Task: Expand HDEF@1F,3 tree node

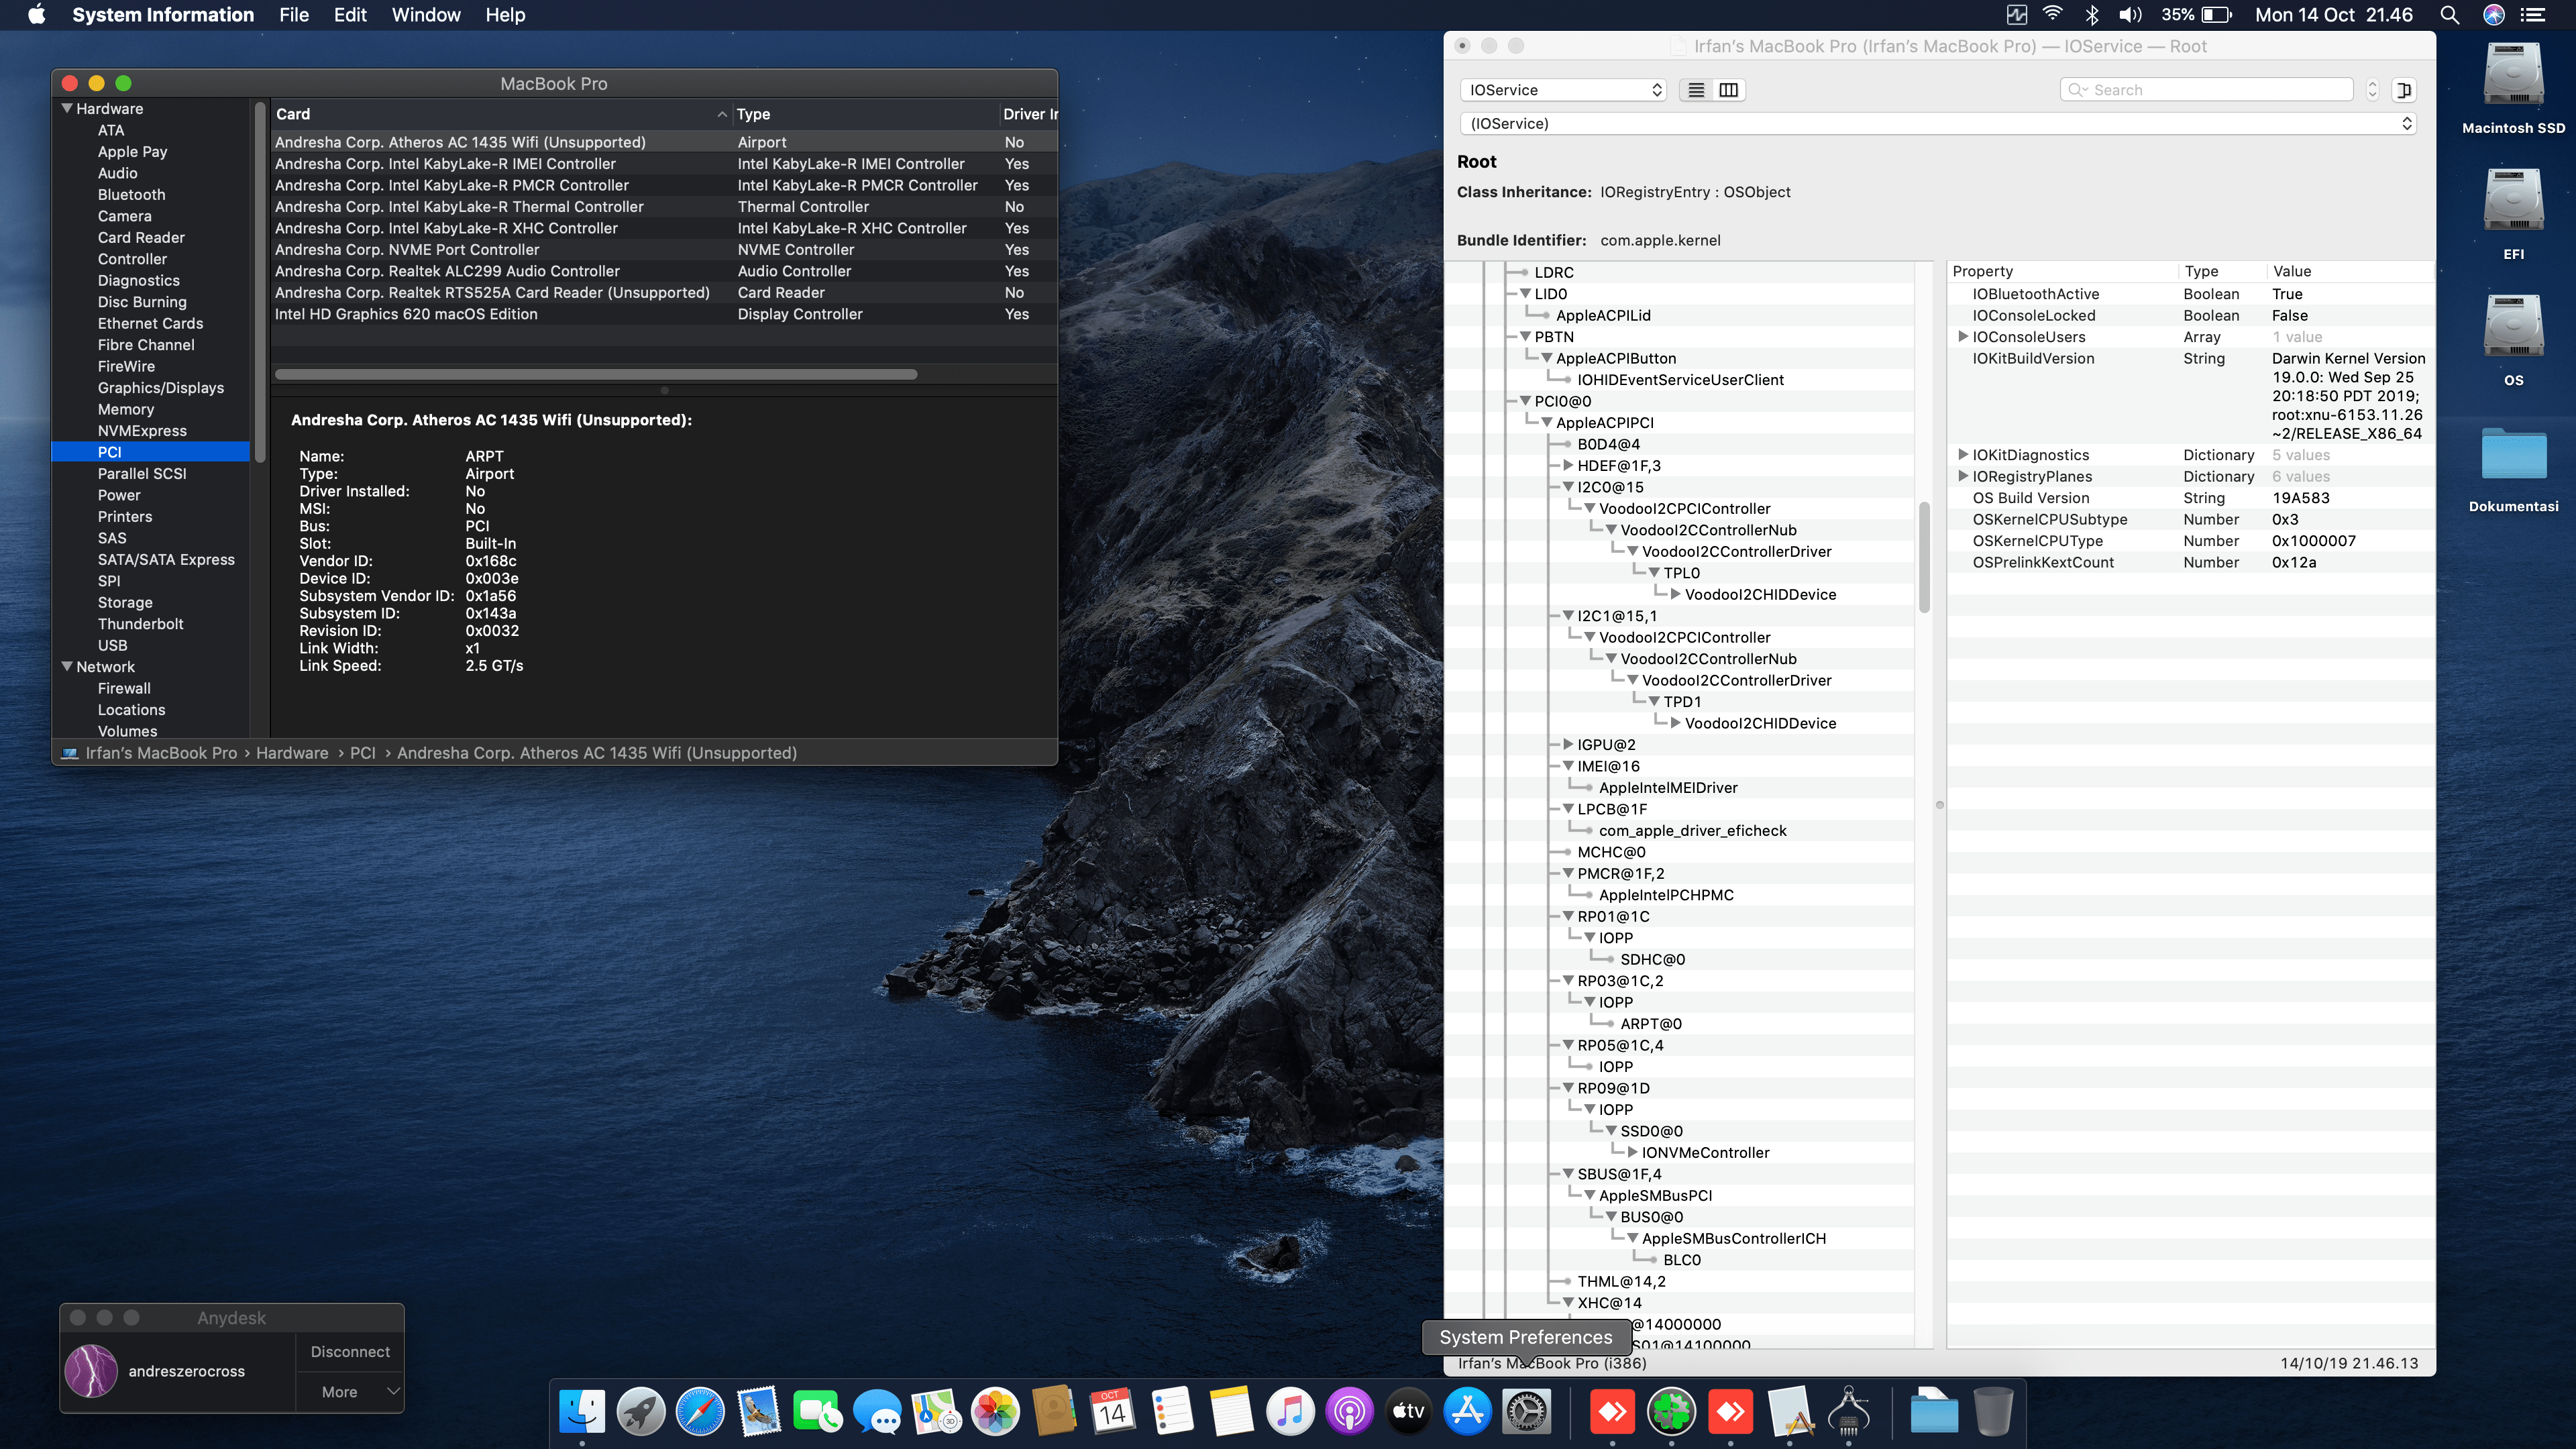Action: (1567, 465)
